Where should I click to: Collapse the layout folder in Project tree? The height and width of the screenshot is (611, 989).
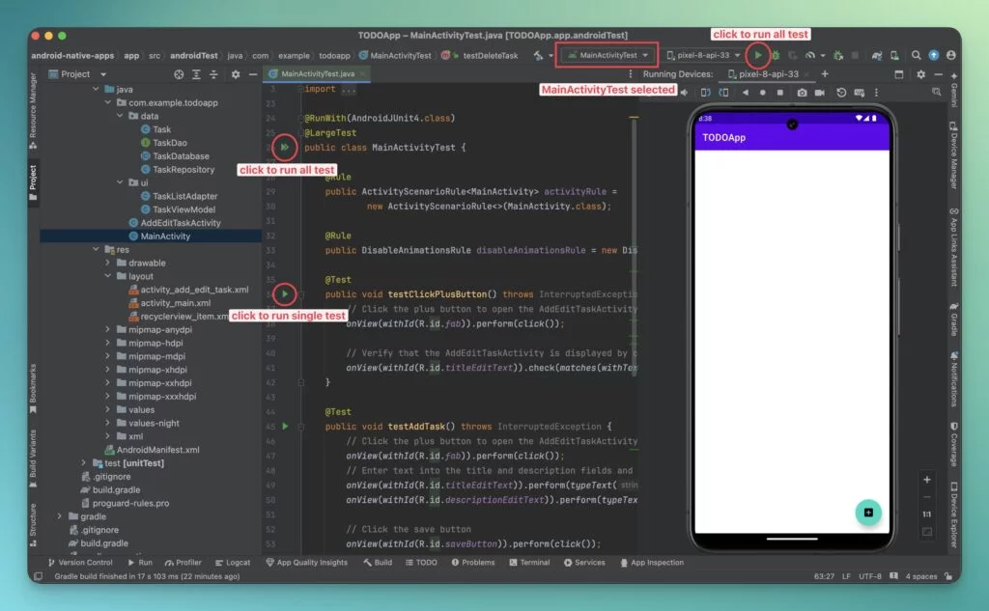[109, 276]
